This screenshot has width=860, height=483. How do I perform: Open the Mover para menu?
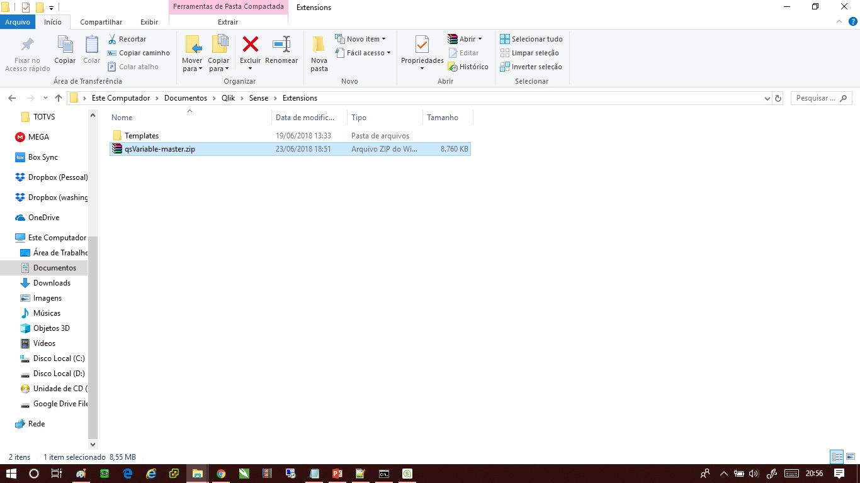click(192, 54)
